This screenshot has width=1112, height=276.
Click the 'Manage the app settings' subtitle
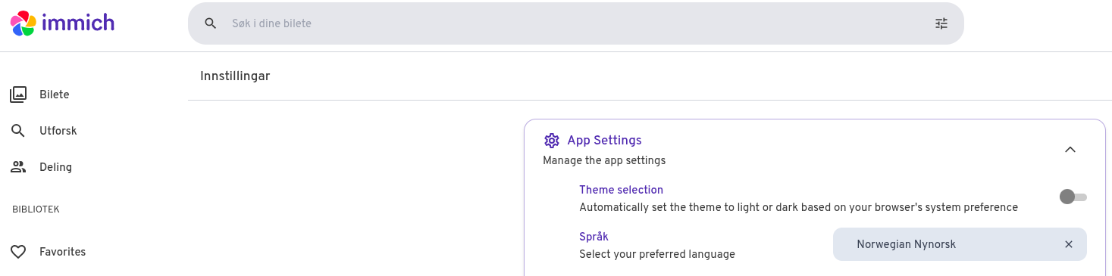pyautogui.click(x=604, y=160)
